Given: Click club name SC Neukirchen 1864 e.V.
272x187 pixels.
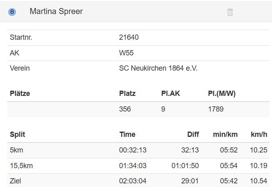Looking at the screenshot, I should coord(158,68).
